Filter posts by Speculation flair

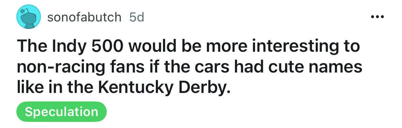pyautogui.click(x=61, y=112)
